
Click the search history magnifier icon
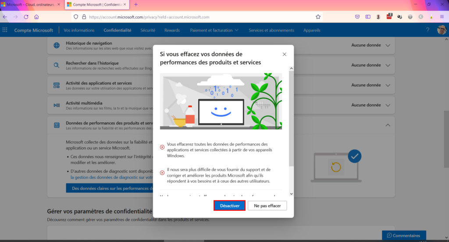[57, 65]
